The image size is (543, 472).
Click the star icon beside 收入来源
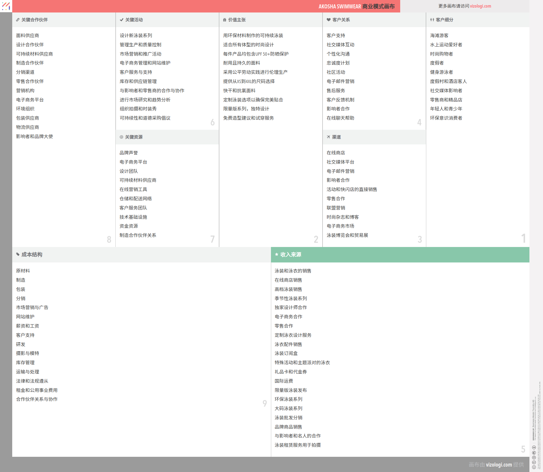(276, 254)
